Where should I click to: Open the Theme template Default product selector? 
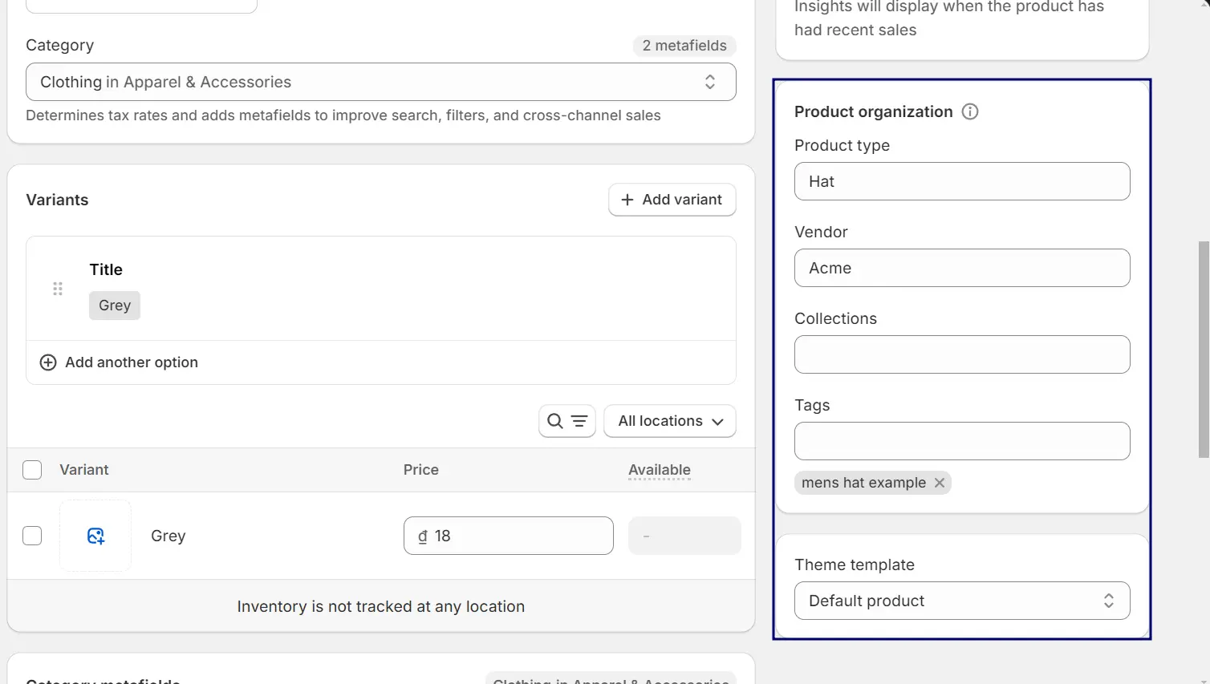pos(962,601)
